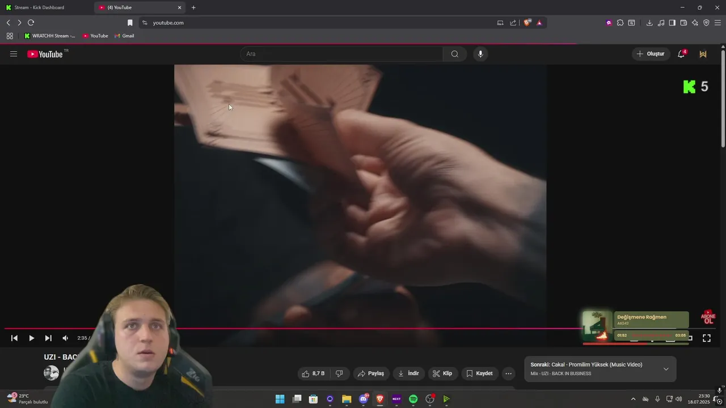Open Brave Wallet icon

683,23
